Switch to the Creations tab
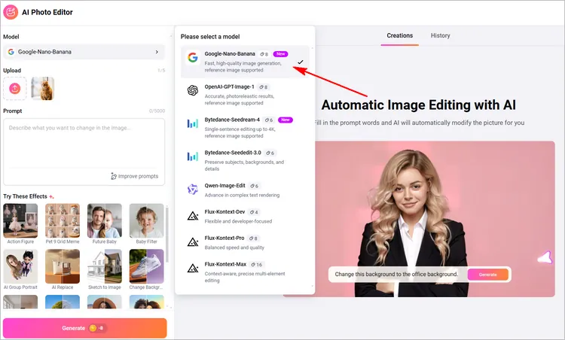565x340 pixels. (399, 35)
